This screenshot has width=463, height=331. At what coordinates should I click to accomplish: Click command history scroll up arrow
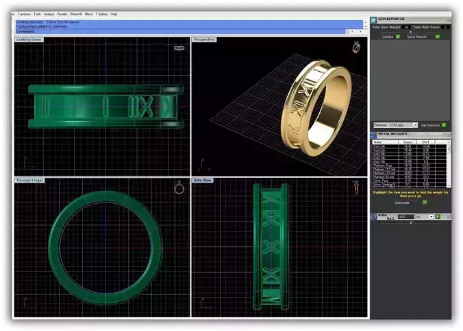(366, 22)
